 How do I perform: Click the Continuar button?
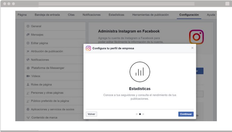pos(186,114)
